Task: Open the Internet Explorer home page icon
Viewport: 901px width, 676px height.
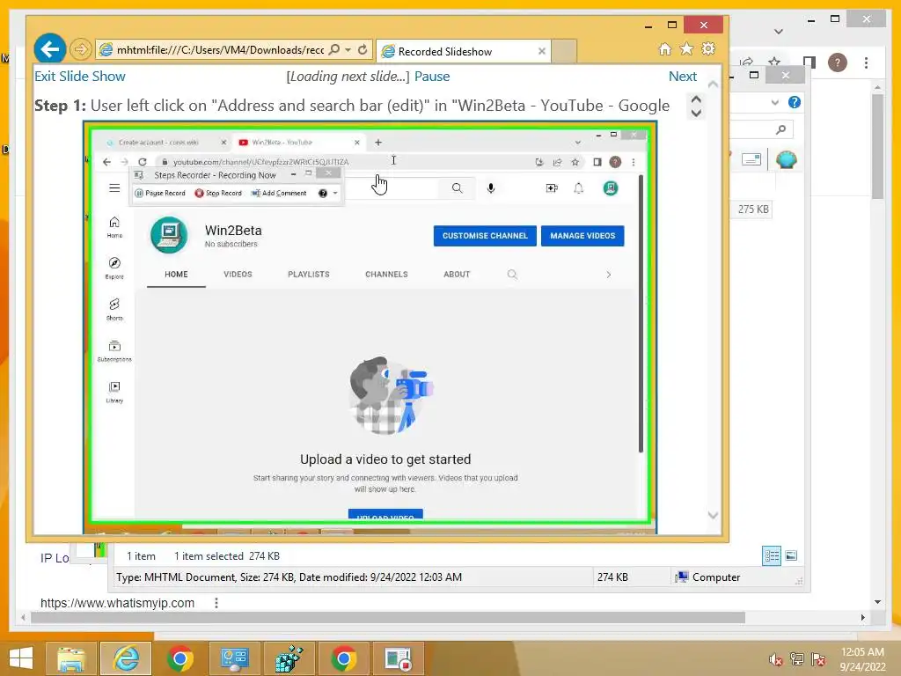Action: coord(665,49)
